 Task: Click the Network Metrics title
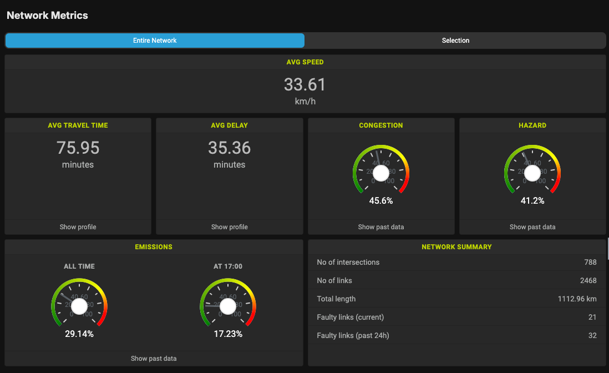coord(47,15)
